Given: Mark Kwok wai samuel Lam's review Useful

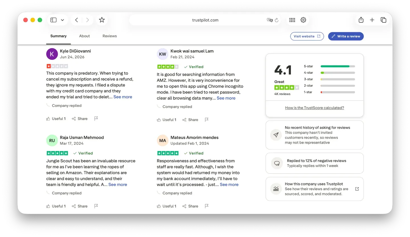Looking at the screenshot, I should 167,120.
